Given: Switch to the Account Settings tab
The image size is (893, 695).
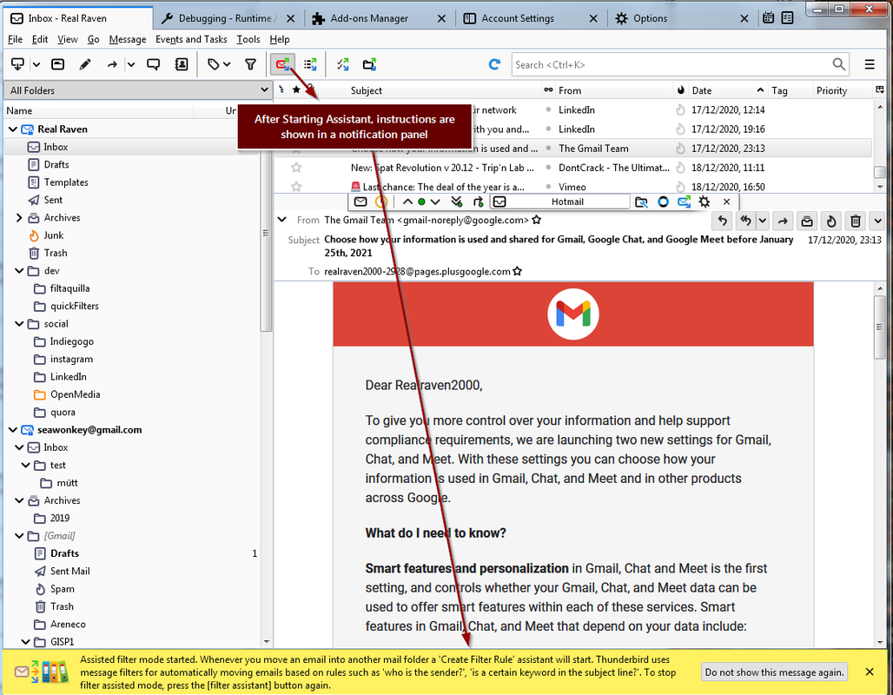Looking at the screenshot, I should pyautogui.click(x=531, y=18).
